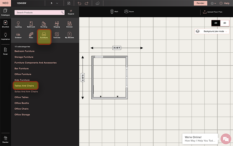Image resolution: width=233 pixels, height=146 pixels.
Task: Open the Inspiration lightbulb panel
Action: point(6,36)
